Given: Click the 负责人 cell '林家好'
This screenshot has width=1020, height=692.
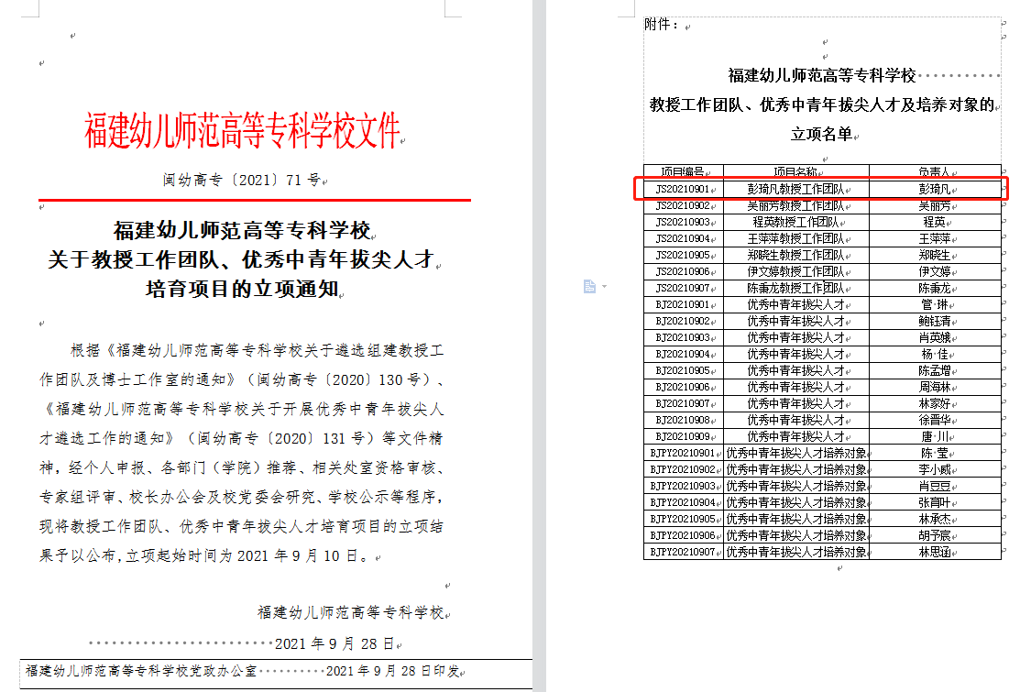Looking at the screenshot, I should click(935, 403).
